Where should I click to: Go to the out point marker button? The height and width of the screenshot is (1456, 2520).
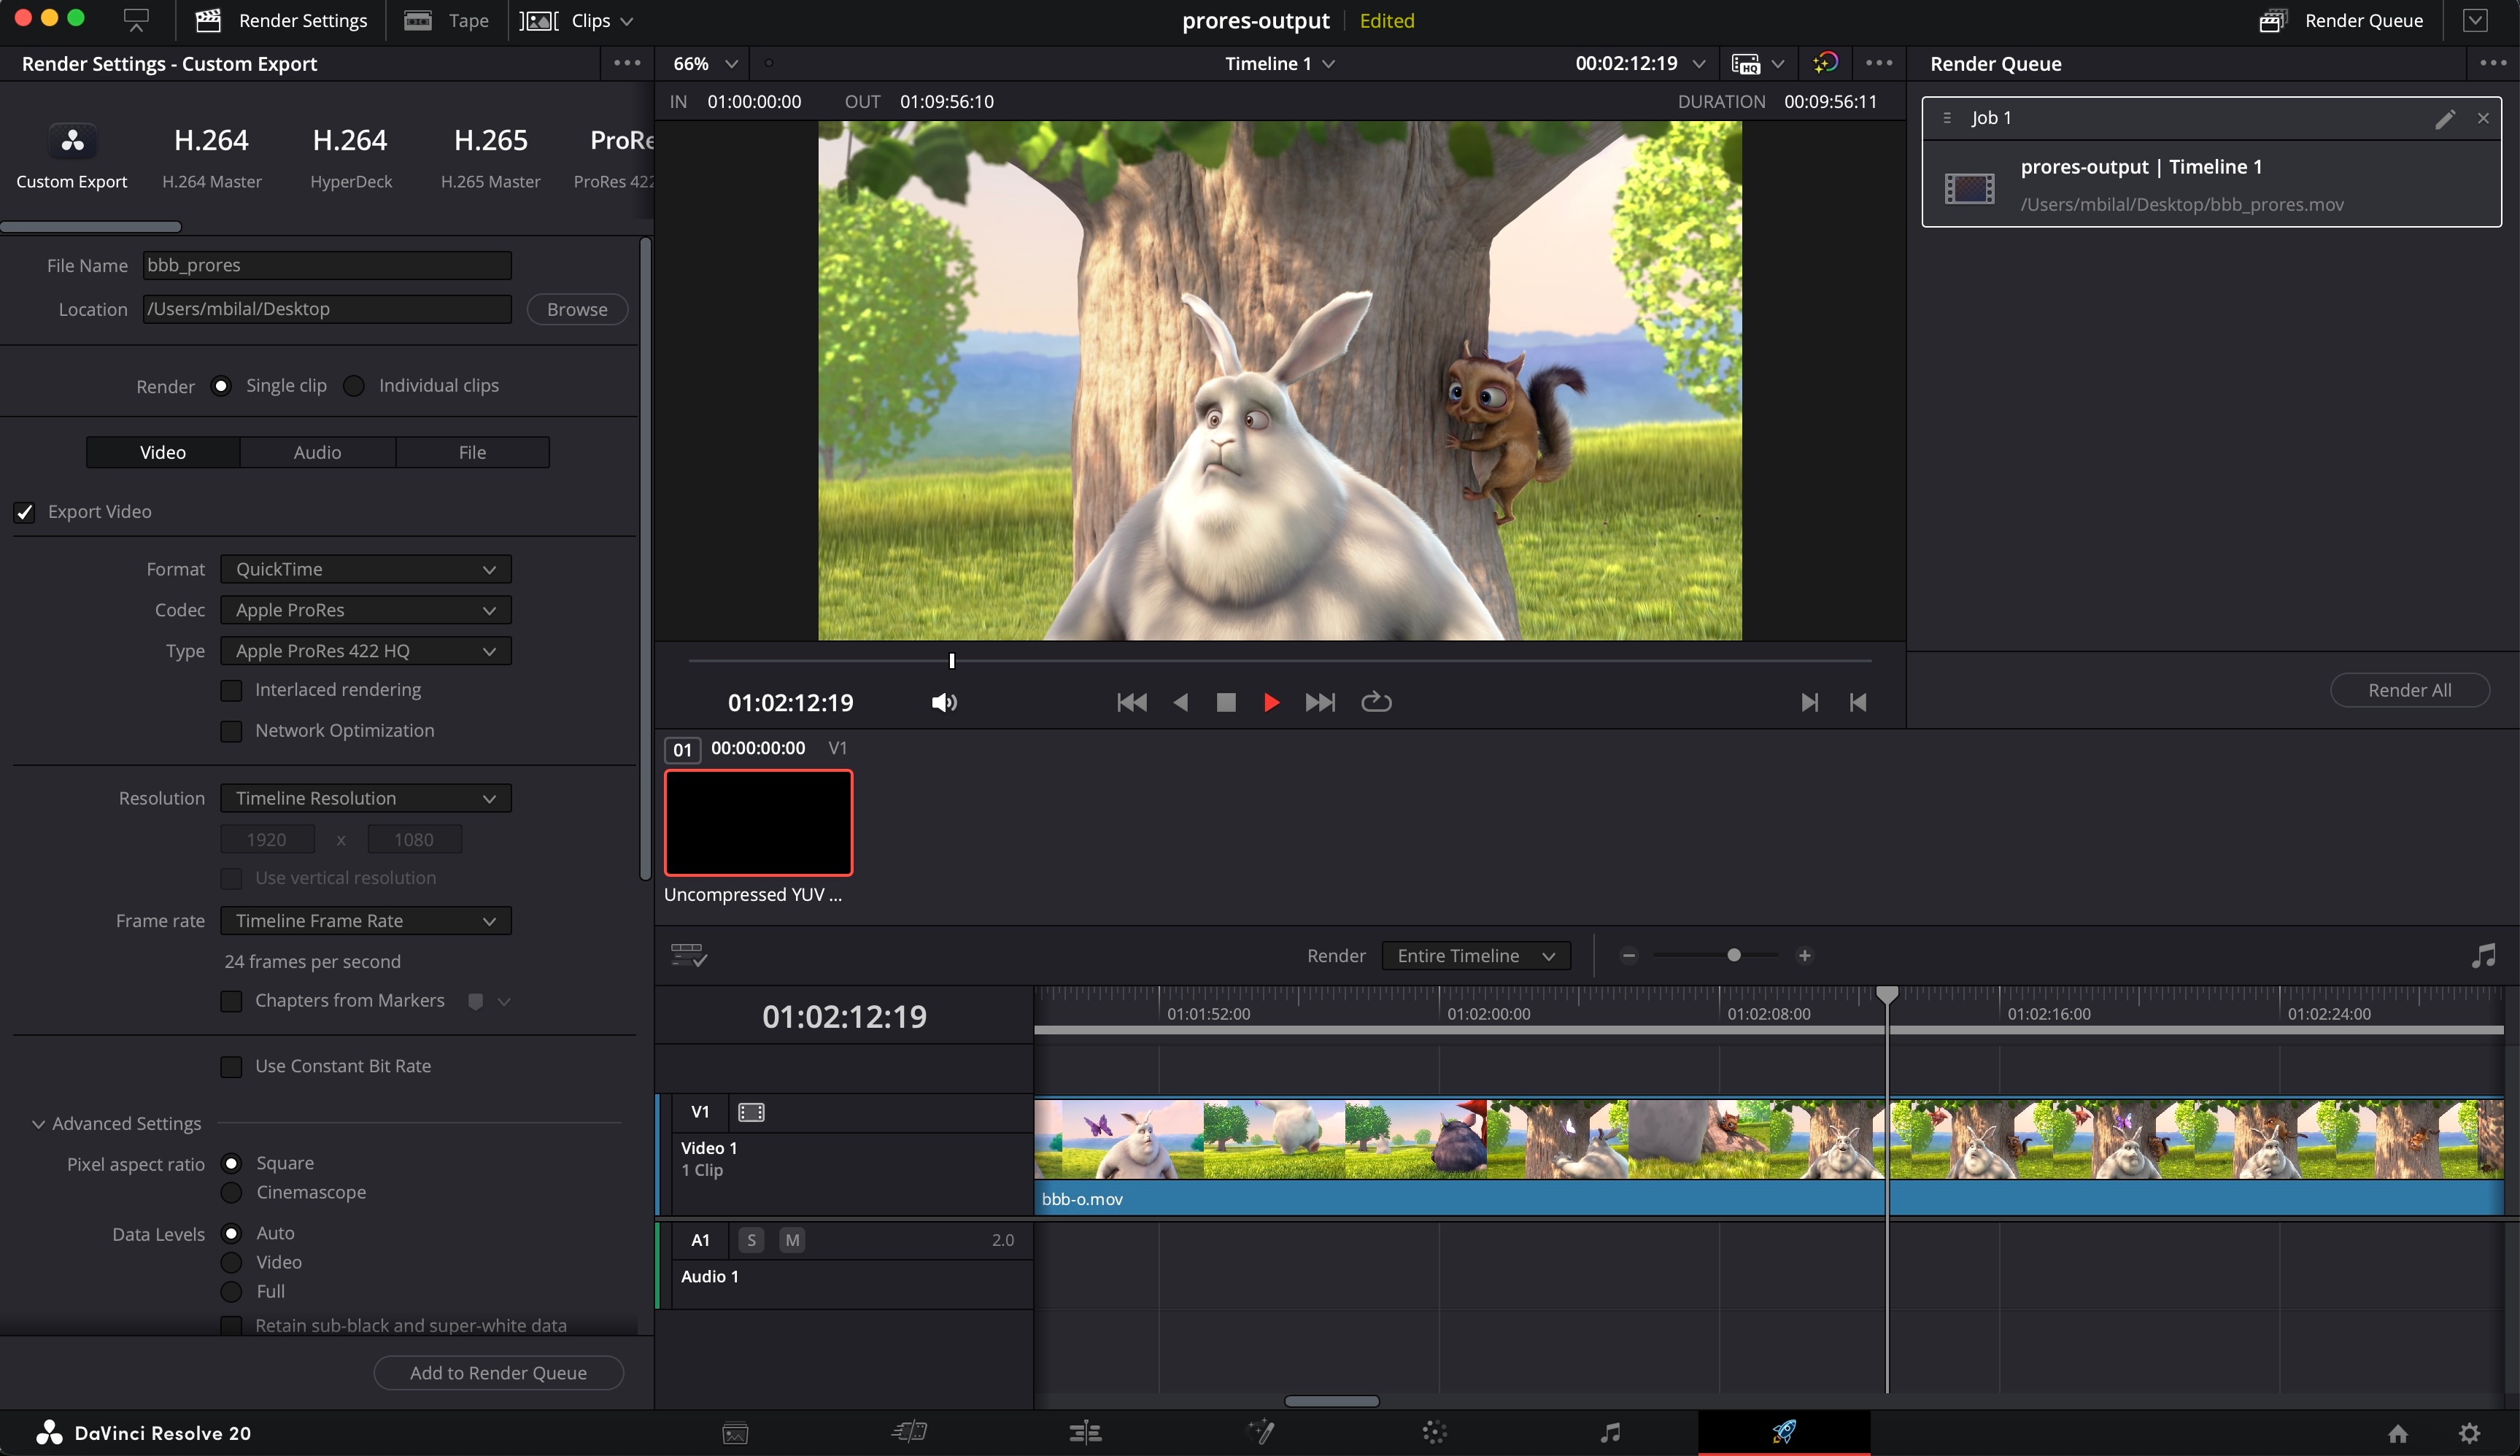[x=1809, y=702]
